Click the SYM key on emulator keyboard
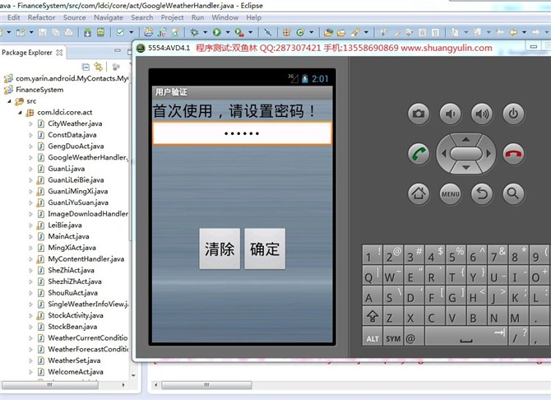551x400 pixels. (x=393, y=337)
